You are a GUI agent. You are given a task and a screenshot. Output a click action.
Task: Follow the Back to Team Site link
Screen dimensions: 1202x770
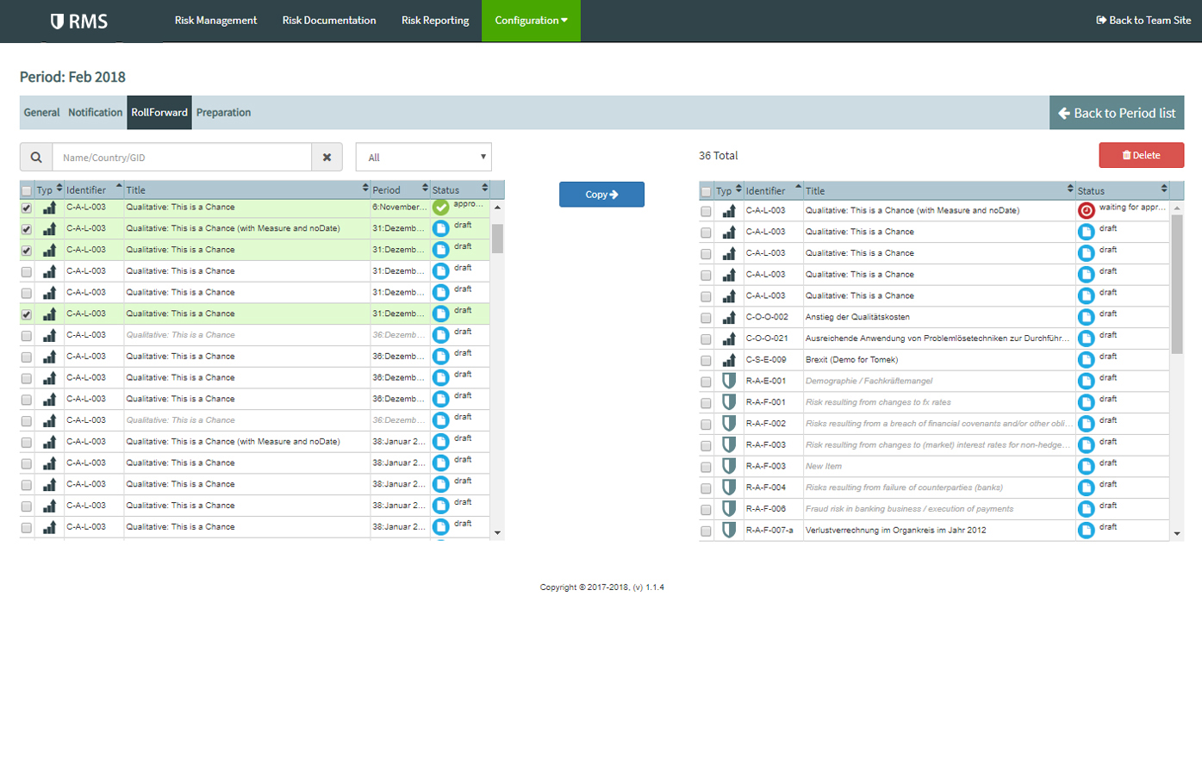[x=1143, y=20]
